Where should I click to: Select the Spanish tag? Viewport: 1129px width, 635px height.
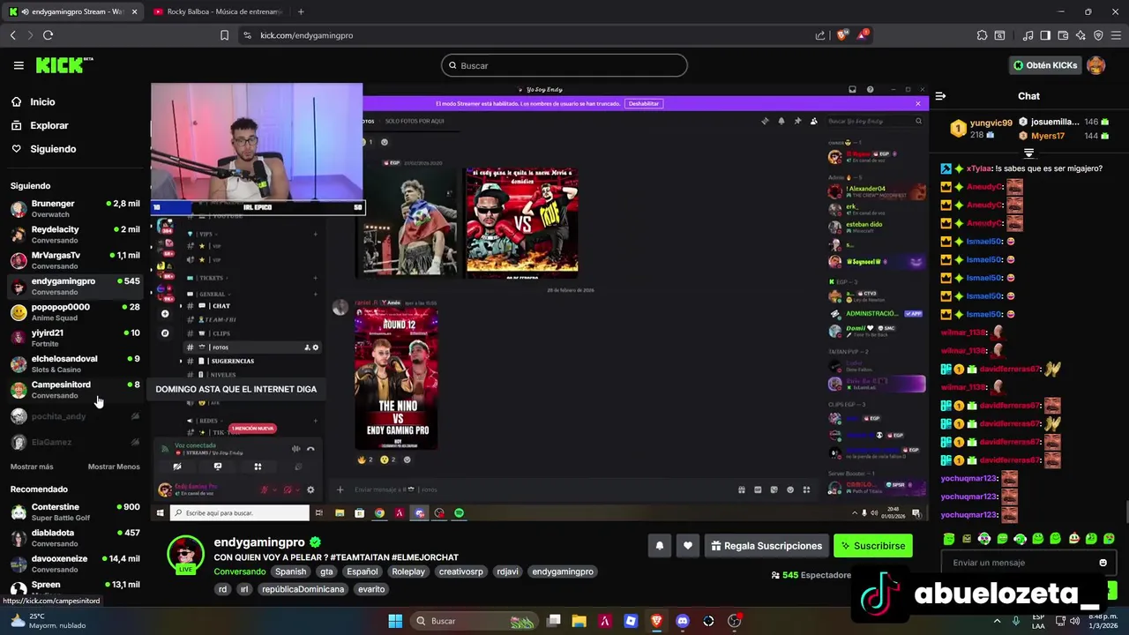point(290,571)
